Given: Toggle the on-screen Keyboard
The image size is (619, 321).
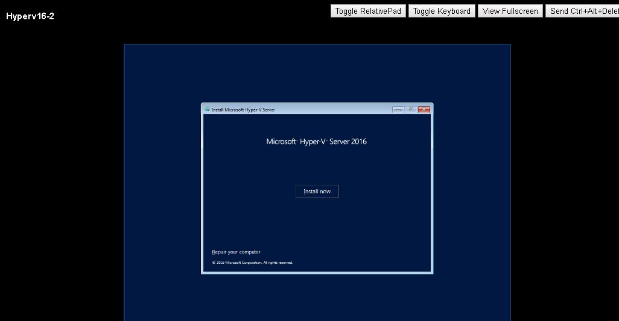Looking at the screenshot, I should [x=442, y=11].
